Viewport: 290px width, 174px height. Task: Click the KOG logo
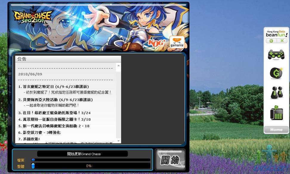[x=156, y=43]
